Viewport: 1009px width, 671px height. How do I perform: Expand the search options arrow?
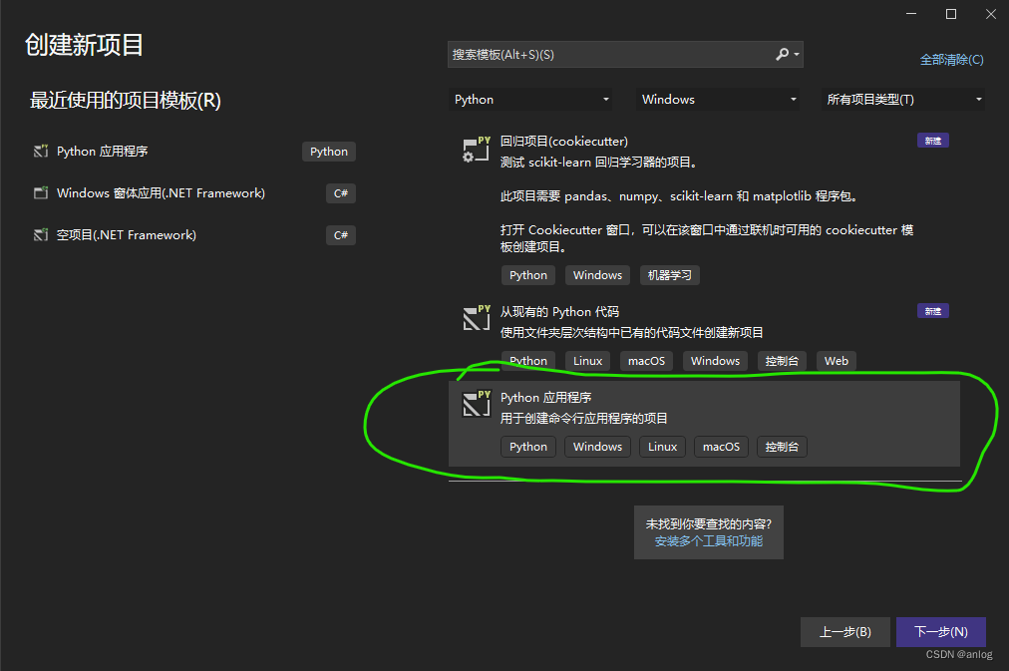pos(797,55)
